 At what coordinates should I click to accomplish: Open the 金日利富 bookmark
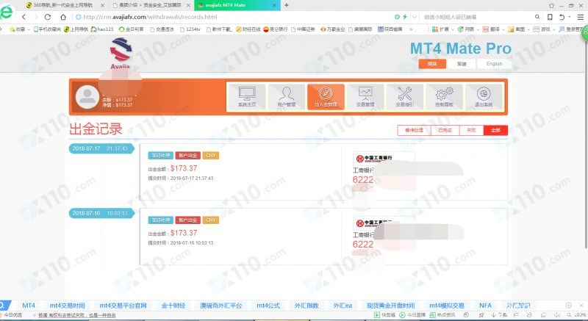click(132, 29)
